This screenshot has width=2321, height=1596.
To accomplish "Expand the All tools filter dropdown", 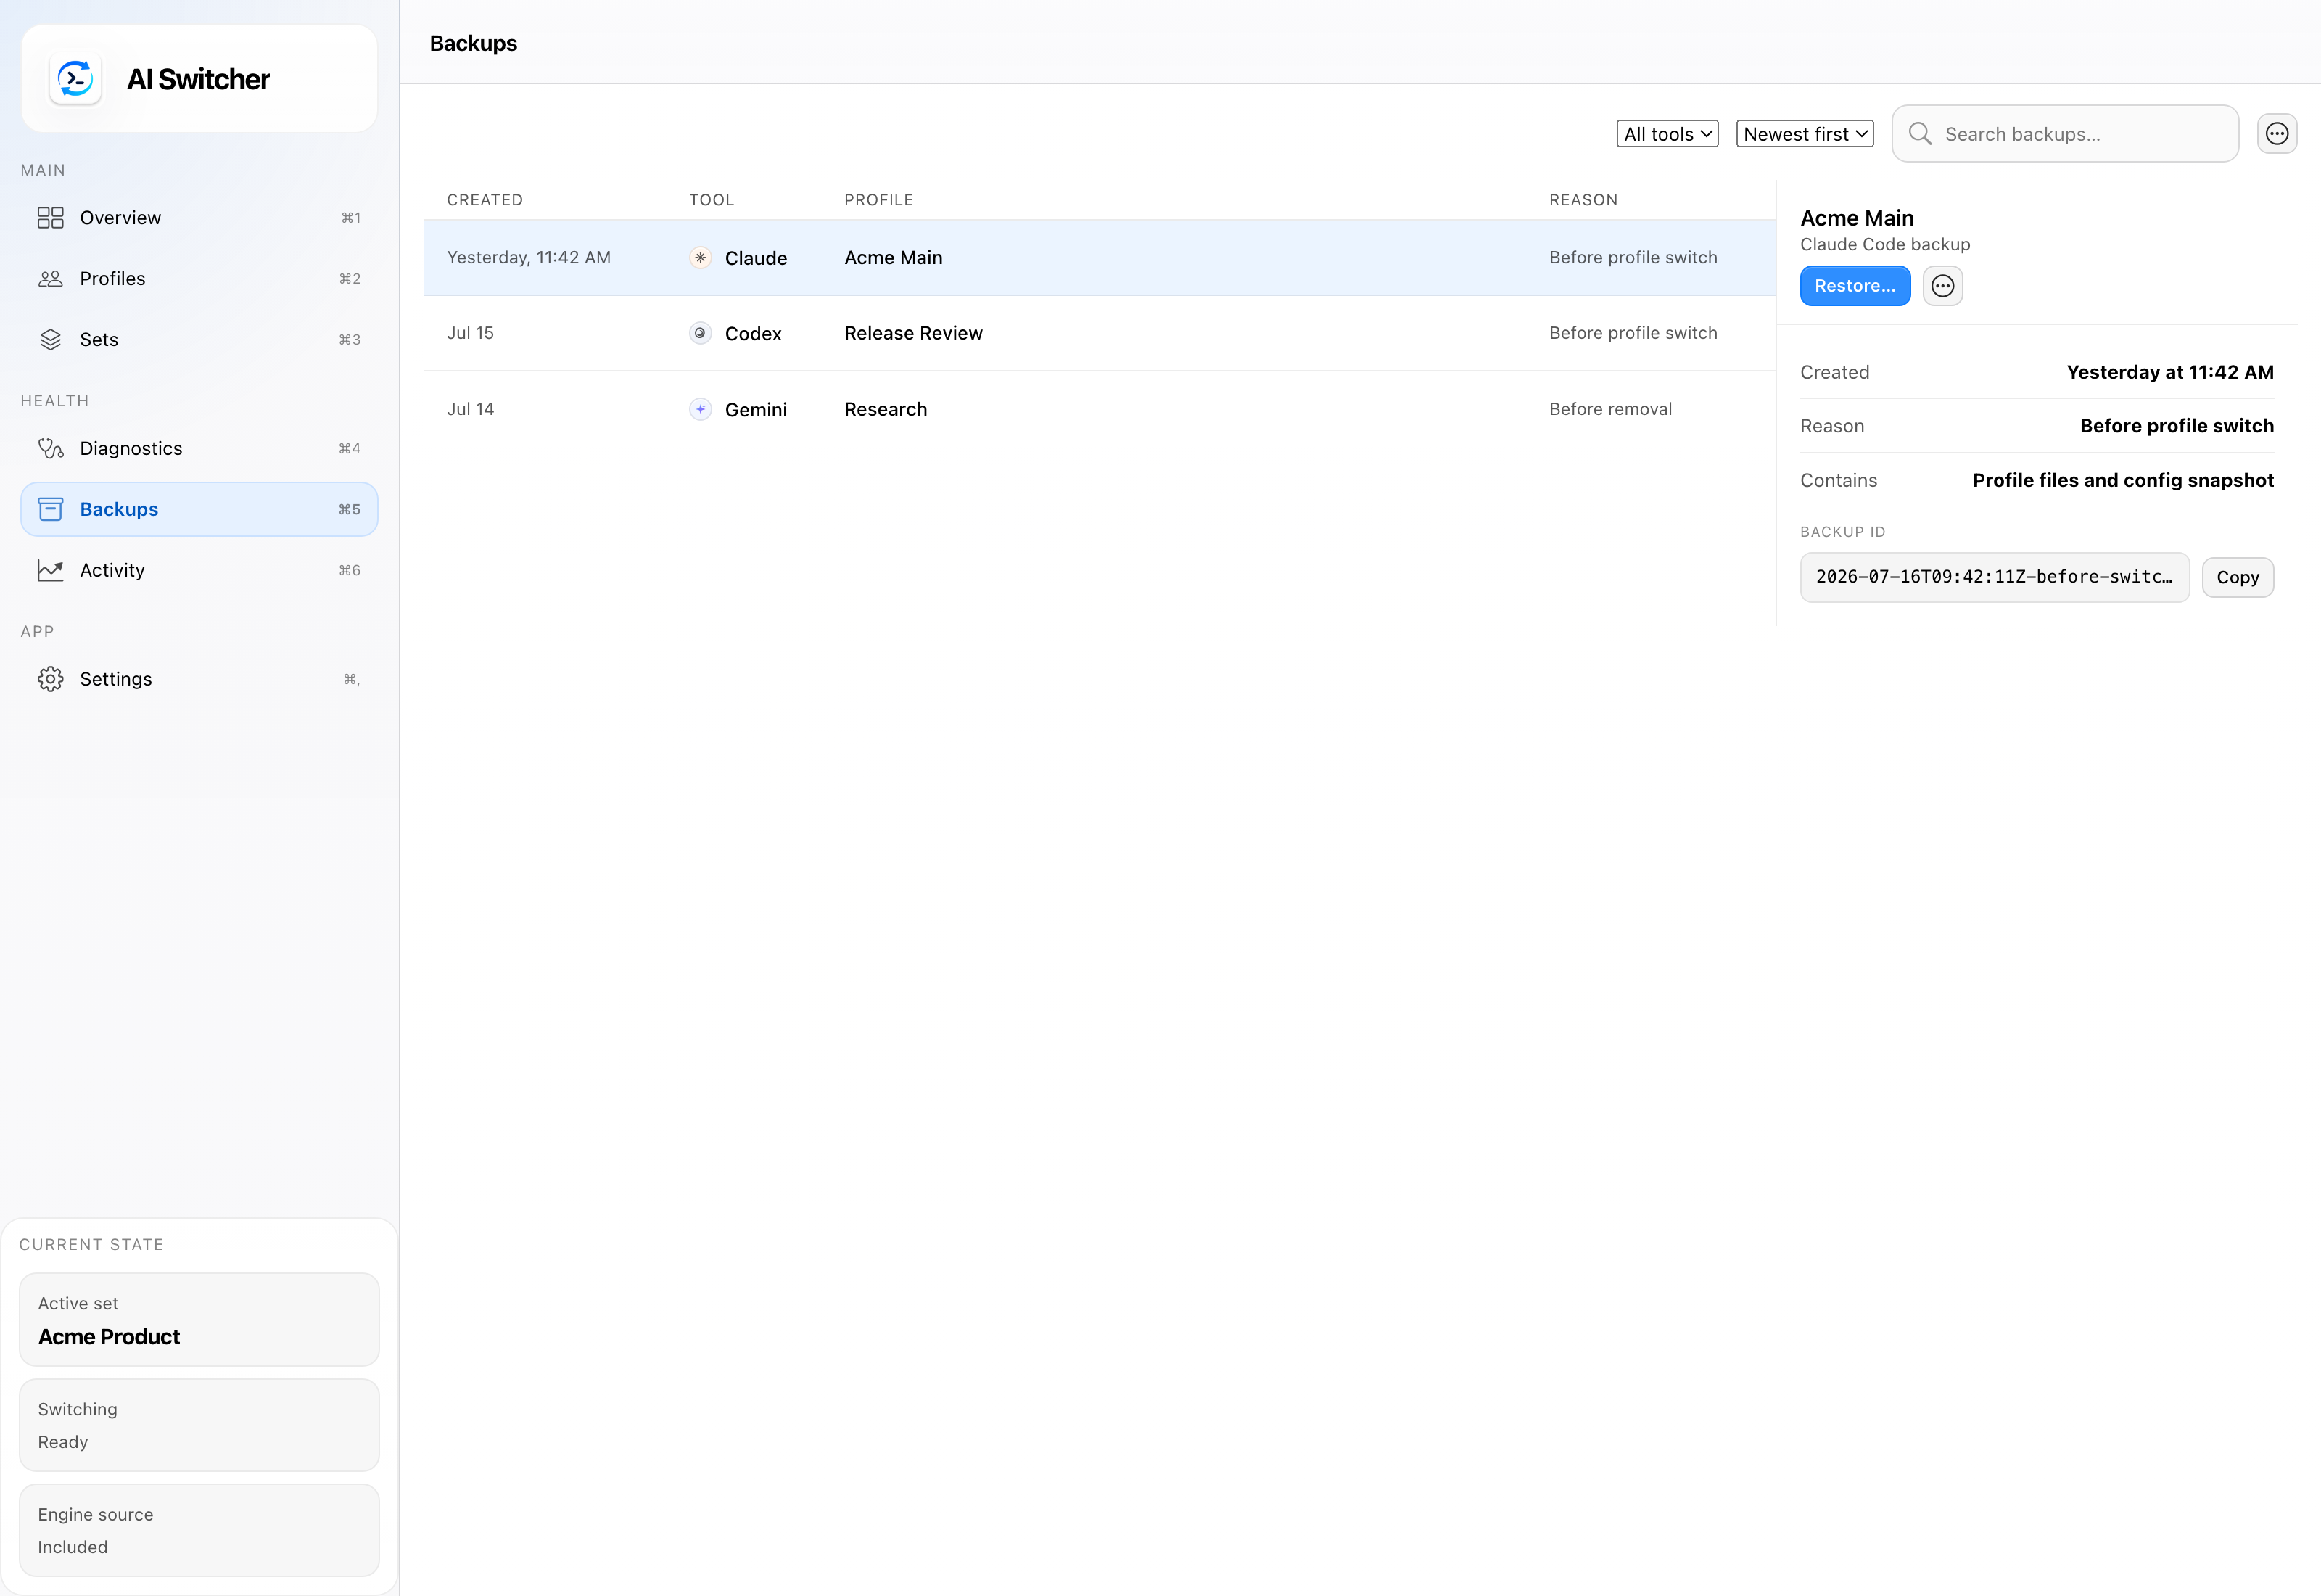I will tap(1667, 134).
